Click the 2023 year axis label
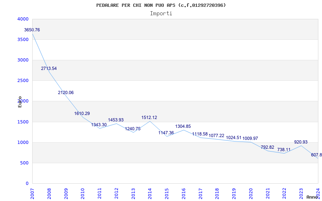 pyautogui.click(x=301, y=193)
